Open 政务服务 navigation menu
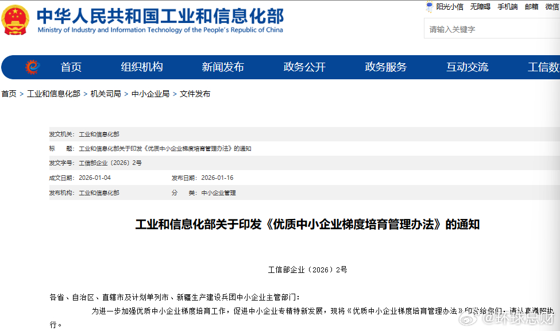 [386, 67]
